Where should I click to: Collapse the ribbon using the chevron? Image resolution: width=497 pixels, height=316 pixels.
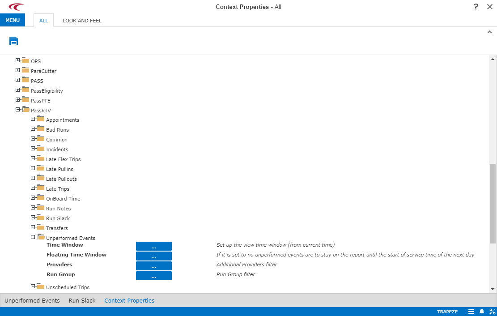[489, 32]
